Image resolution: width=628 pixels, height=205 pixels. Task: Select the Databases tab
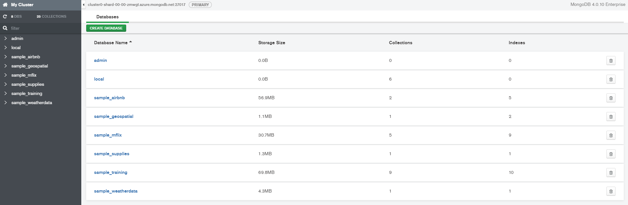coord(108,17)
